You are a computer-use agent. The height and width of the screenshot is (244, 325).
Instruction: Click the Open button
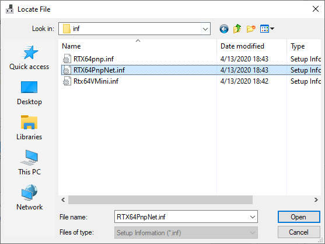coord(299,217)
